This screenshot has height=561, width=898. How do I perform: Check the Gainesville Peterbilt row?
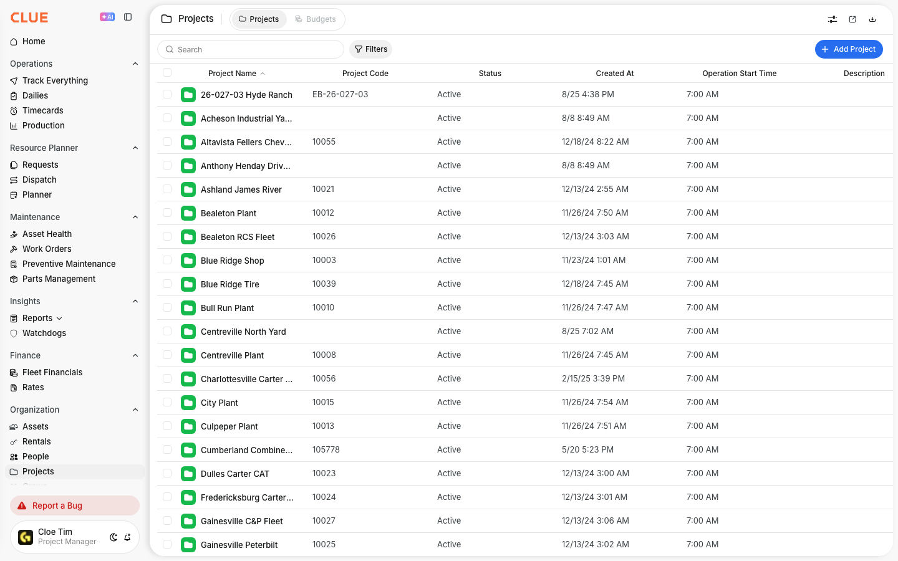coord(167,544)
